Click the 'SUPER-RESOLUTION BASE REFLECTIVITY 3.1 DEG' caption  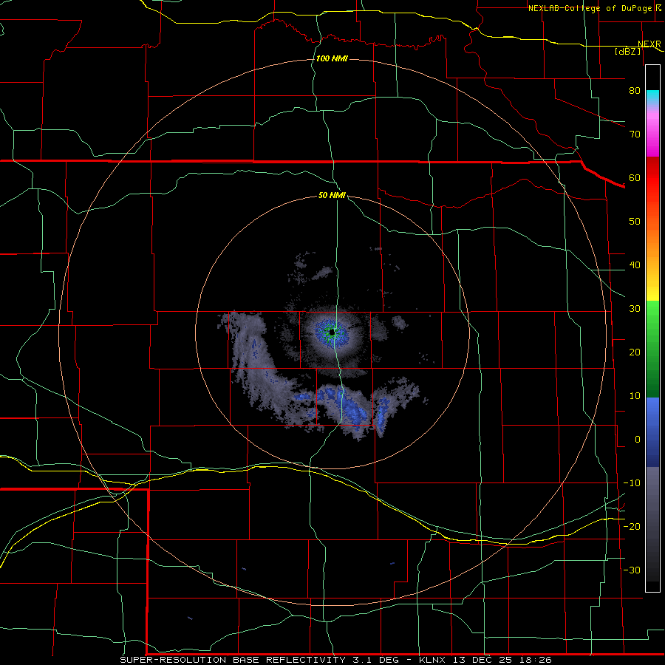point(259,660)
